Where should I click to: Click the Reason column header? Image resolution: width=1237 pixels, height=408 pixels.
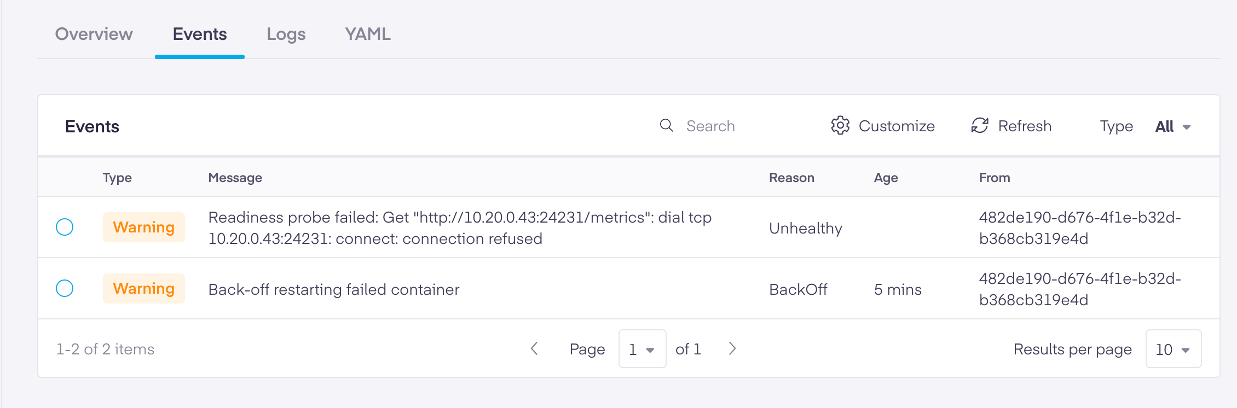coord(791,178)
